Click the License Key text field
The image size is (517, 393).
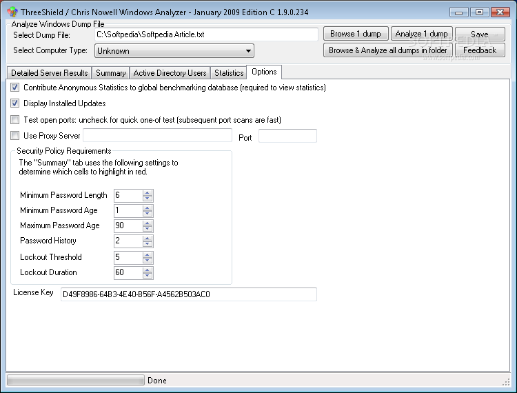click(189, 294)
